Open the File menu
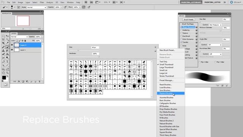The height and width of the screenshot is (137, 243). click(8, 3)
